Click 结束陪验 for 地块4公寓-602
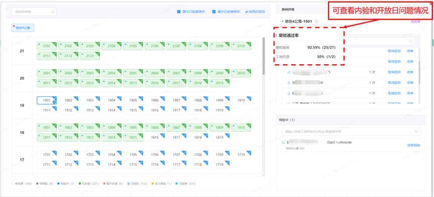This screenshot has width=434, height=197. coord(413,145)
